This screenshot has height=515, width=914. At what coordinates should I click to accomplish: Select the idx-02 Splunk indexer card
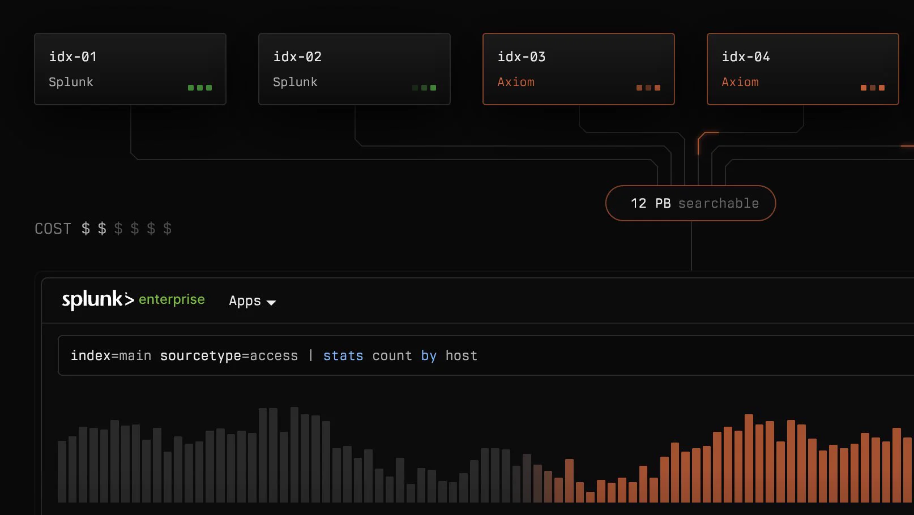(355, 69)
